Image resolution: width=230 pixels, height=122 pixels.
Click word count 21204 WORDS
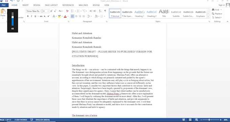tap(21, 120)
